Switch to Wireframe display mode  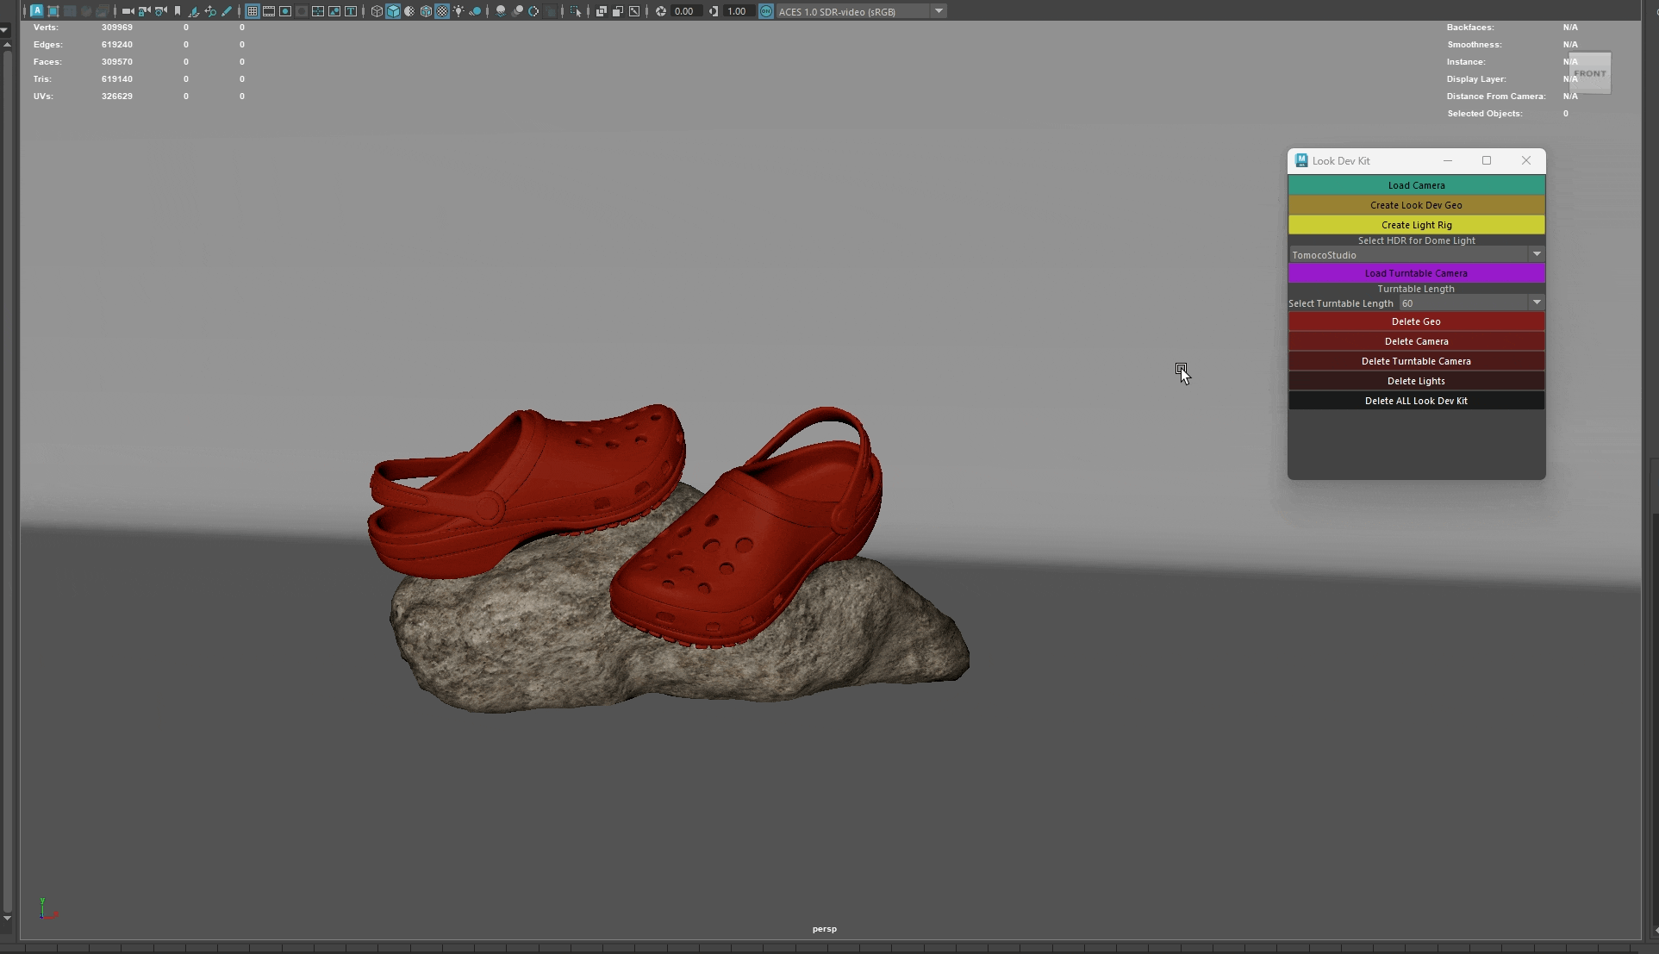coord(377,11)
